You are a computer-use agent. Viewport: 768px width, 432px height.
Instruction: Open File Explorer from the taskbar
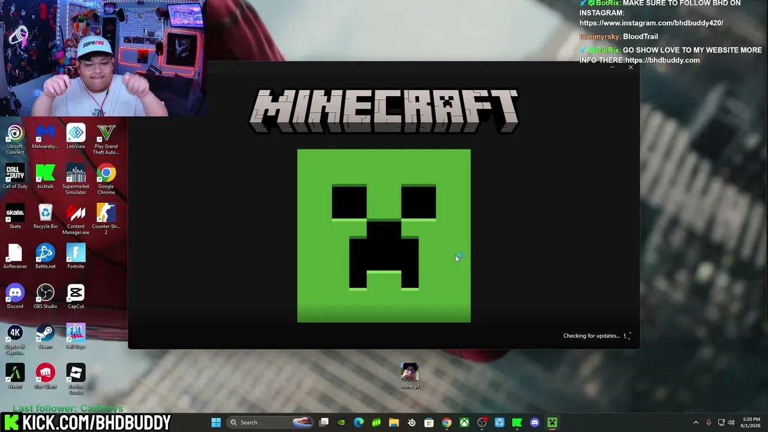[x=394, y=422]
